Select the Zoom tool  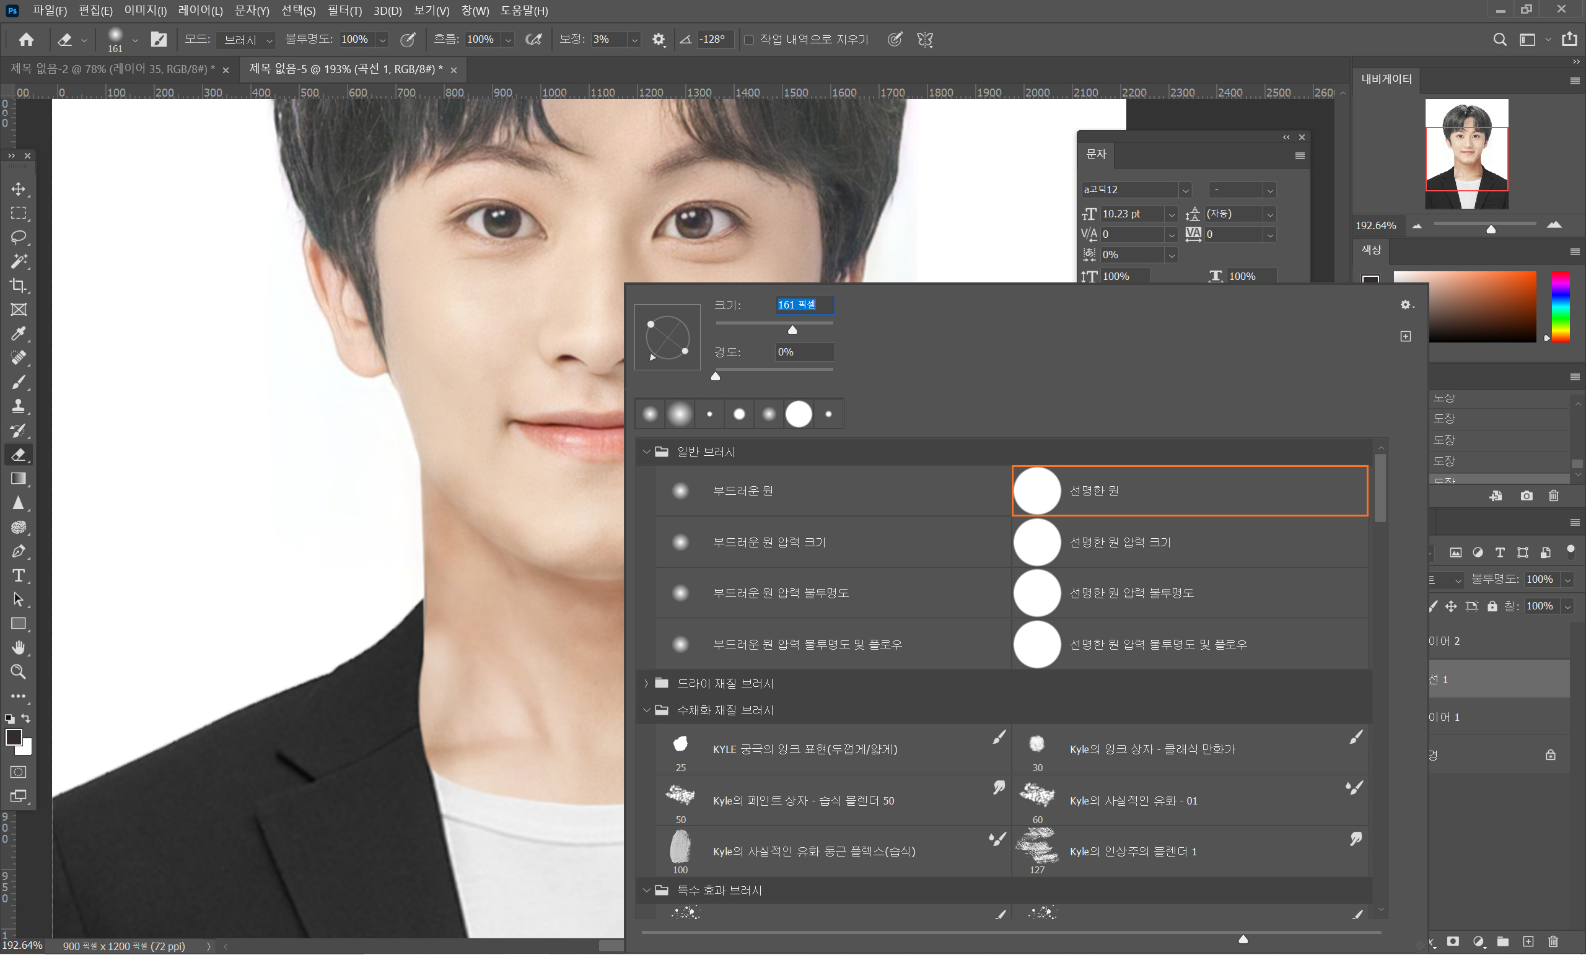[x=19, y=673]
